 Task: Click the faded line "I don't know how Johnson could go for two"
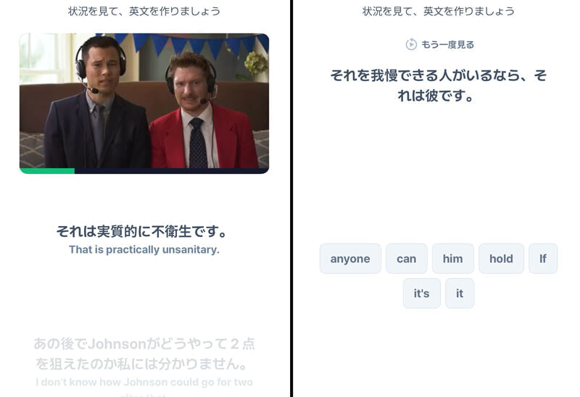click(144, 382)
